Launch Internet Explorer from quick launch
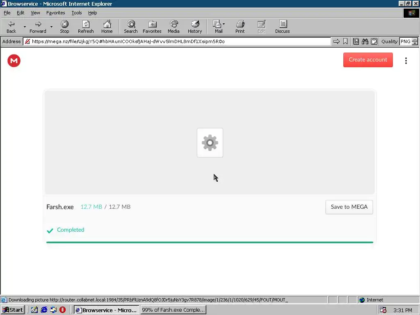The height and width of the screenshot is (315, 420). pos(43,310)
